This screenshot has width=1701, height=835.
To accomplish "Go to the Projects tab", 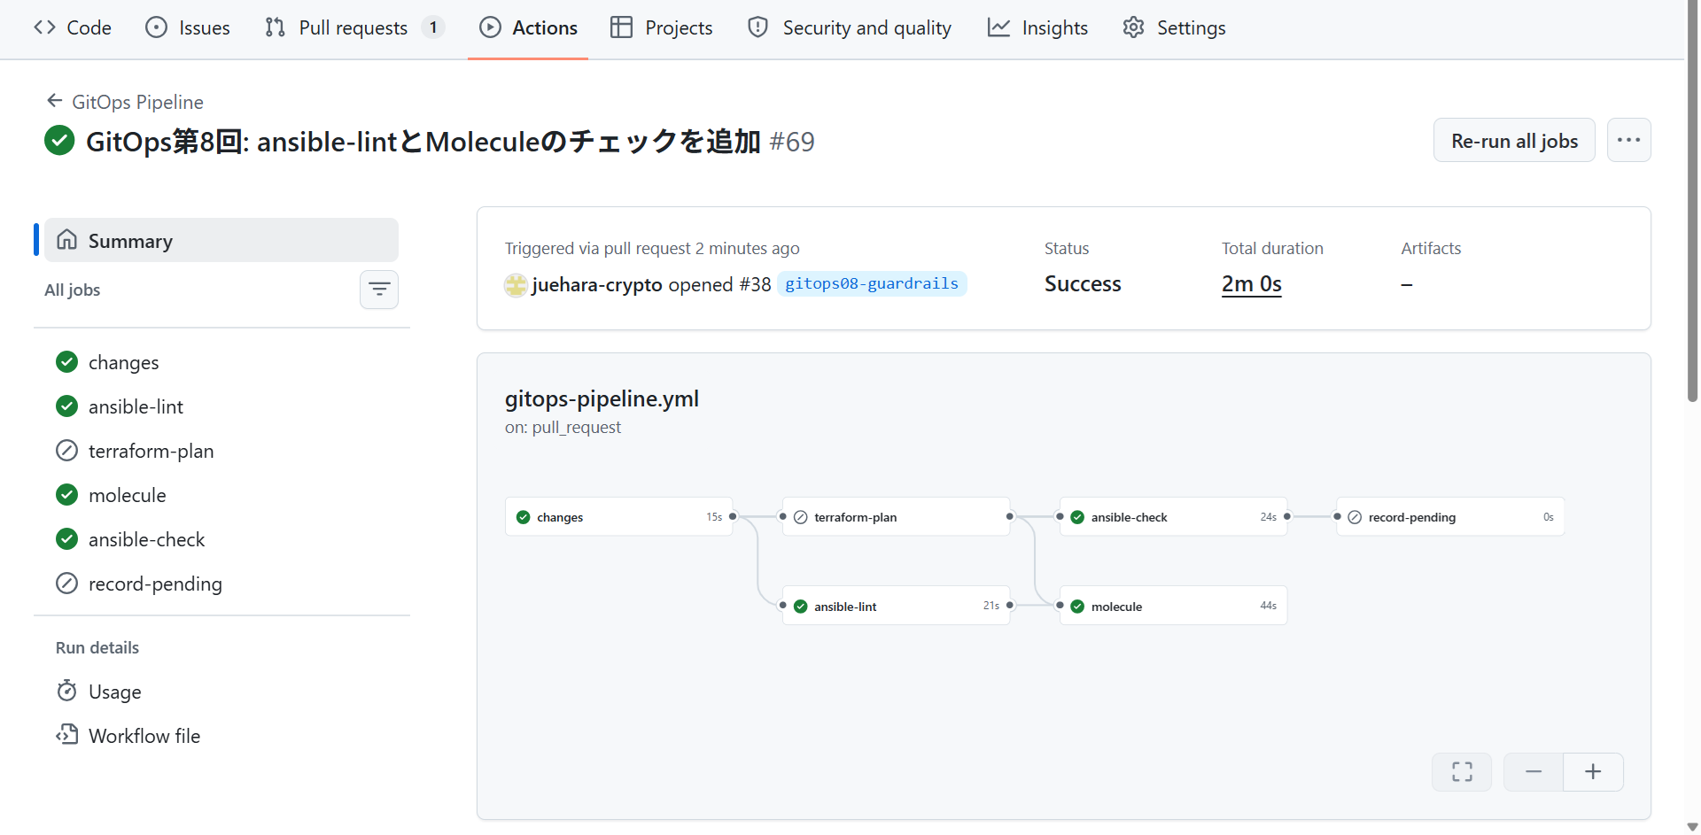I will (x=661, y=27).
